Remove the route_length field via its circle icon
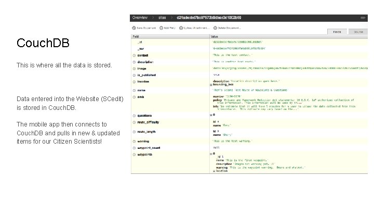The height and width of the screenshot is (210, 374). tap(134, 132)
